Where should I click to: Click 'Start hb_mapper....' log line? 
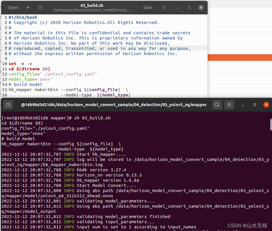pyautogui.click(x=101, y=154)
